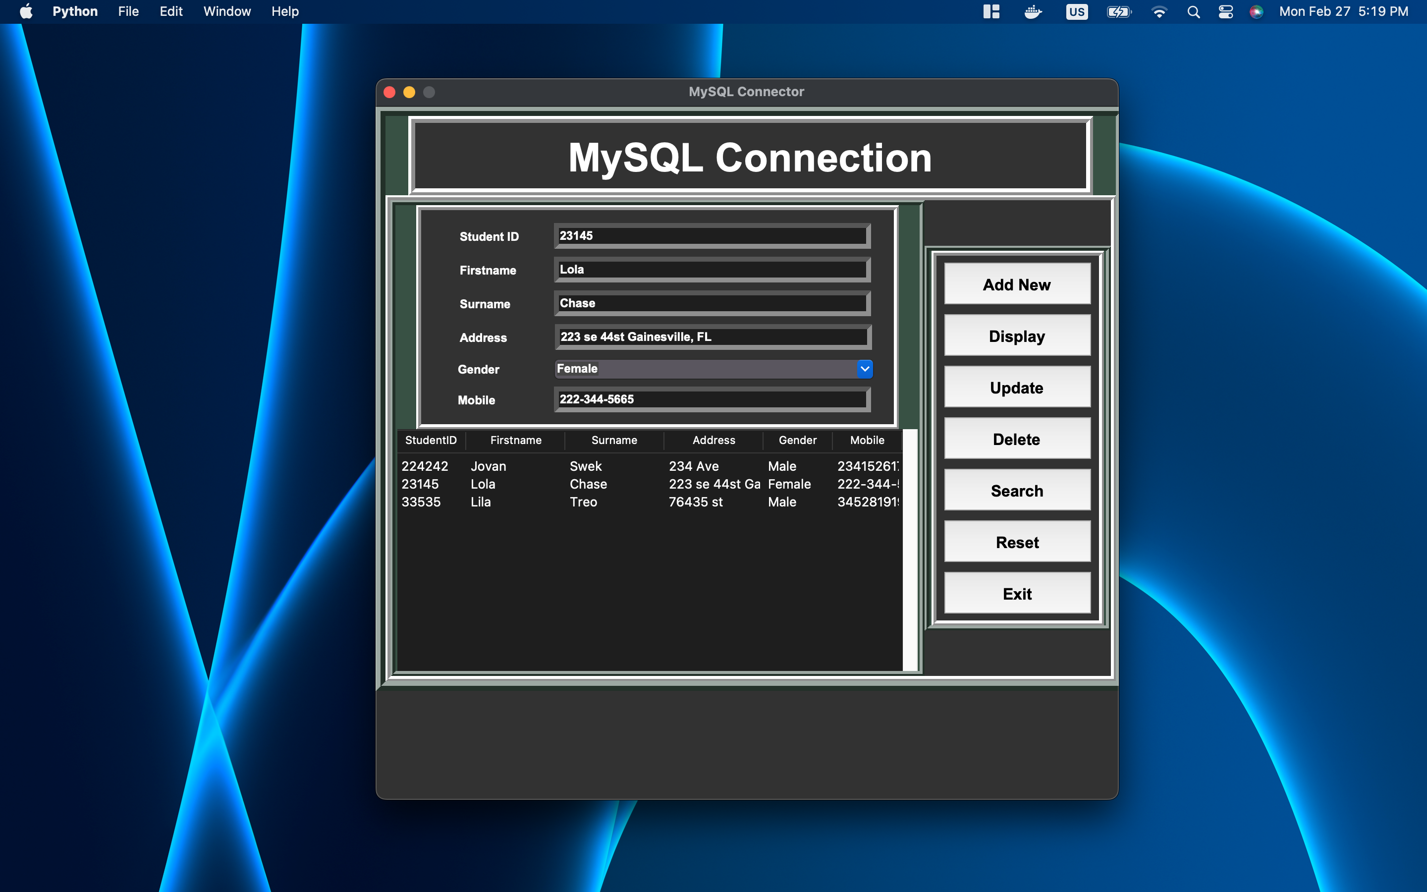The image size is (1427, 892).
Task: Open the Window menu
Action: (x=226, y=11)
